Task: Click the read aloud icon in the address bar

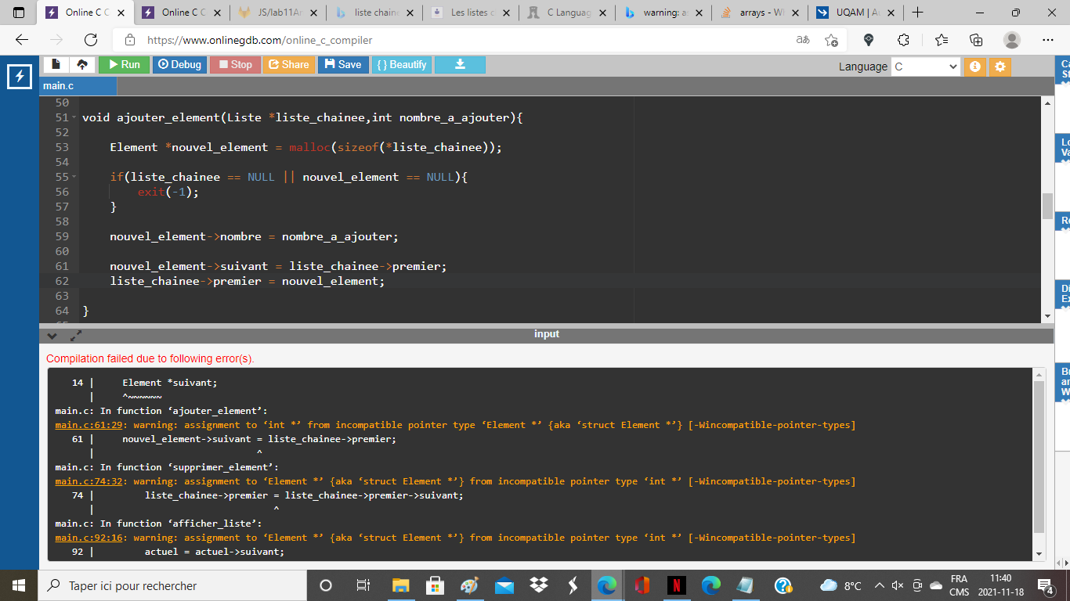Action: pyautogui.click(x=803, y=40)
